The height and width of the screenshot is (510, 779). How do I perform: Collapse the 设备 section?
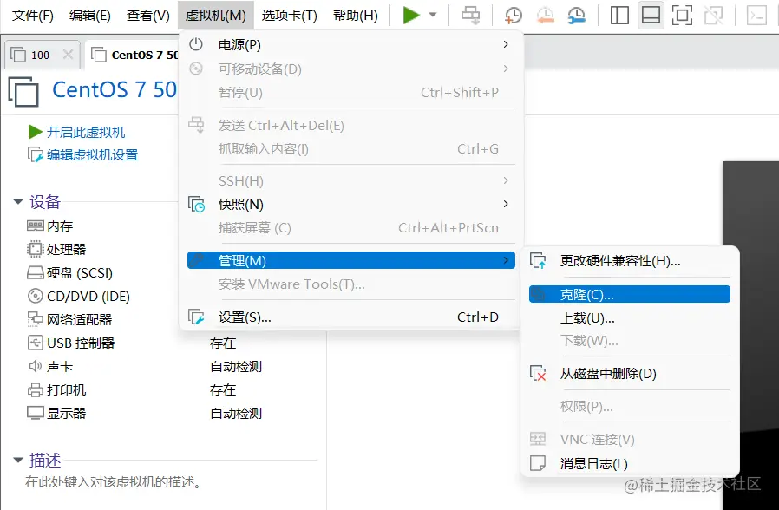(18, 201)
